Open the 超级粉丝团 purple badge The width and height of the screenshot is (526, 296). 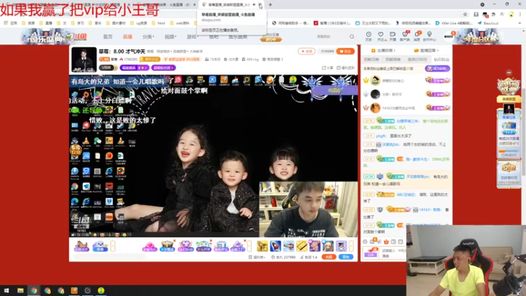coord(163,68)
